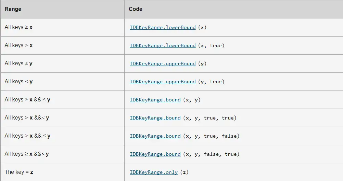Select the 'The key = z' cell

[x=62, y=172]
